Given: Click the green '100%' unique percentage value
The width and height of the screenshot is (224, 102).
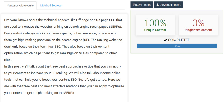Looking at the screenshot, I should coord(155,23).
